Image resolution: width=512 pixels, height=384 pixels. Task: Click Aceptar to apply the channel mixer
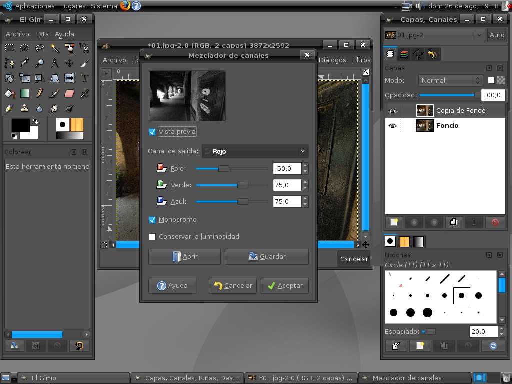tap(285, 285)
